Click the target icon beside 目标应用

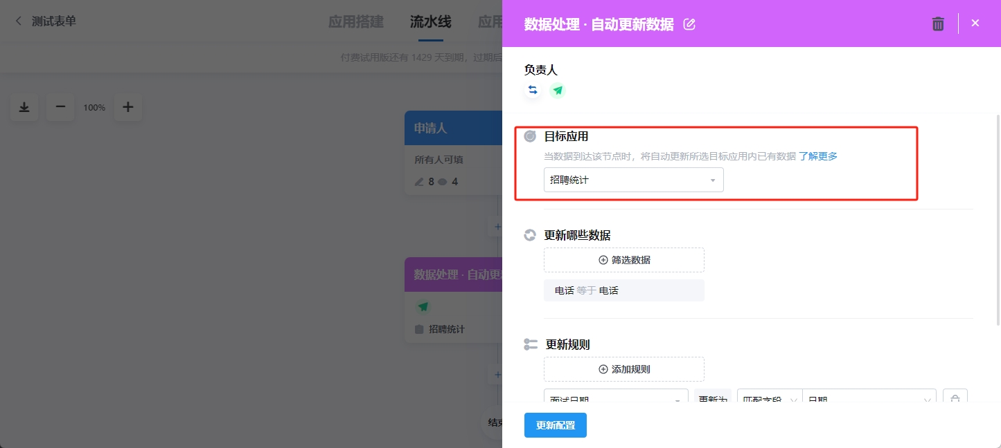click(x=530, y=136)
